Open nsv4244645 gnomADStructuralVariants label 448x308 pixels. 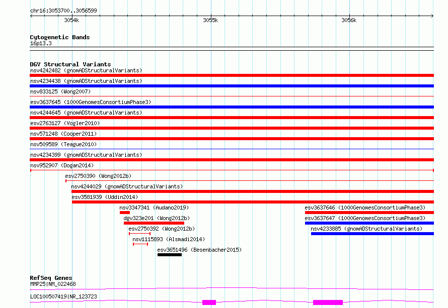(86, 113)
